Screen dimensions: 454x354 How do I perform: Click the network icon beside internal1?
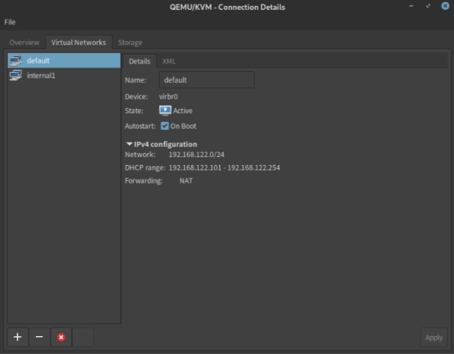16,76
